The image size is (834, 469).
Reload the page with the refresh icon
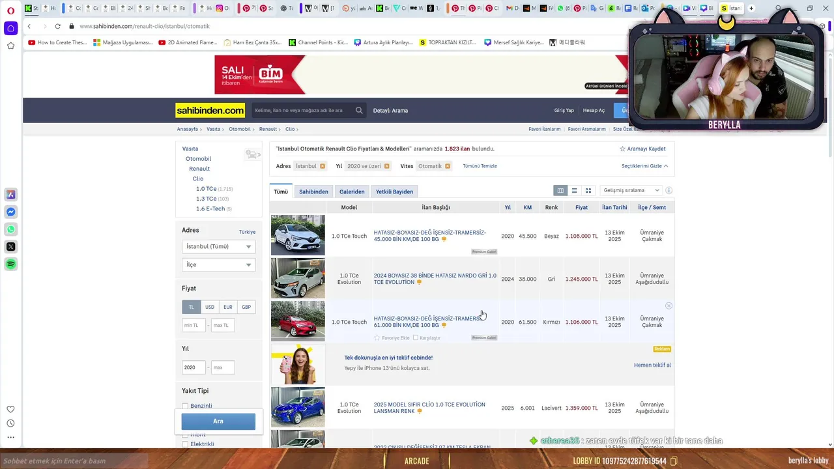pos(57,26)
